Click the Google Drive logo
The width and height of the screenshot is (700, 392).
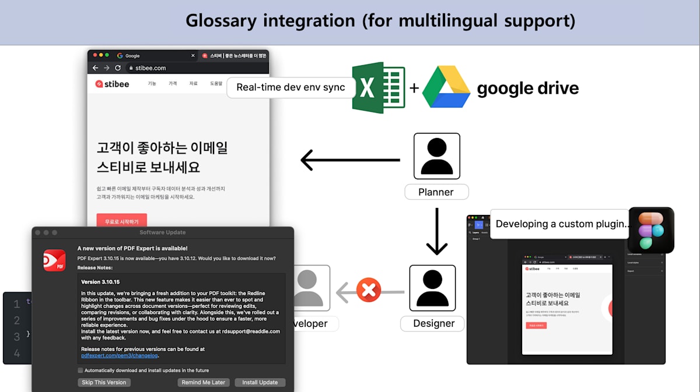(446, 87)
